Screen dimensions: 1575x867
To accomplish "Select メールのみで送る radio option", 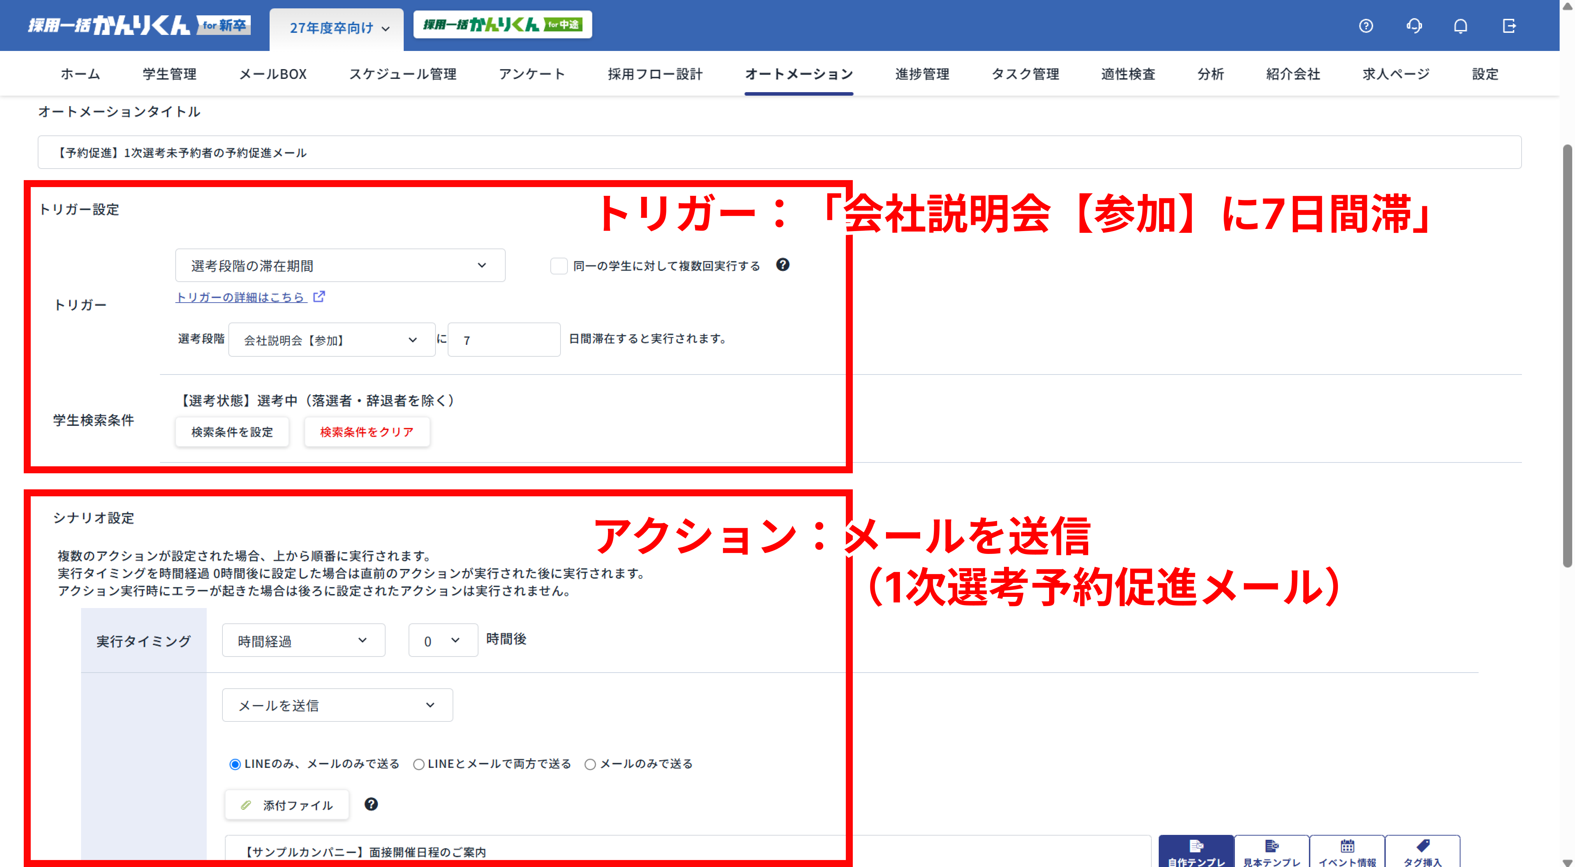I will [590, 764].
